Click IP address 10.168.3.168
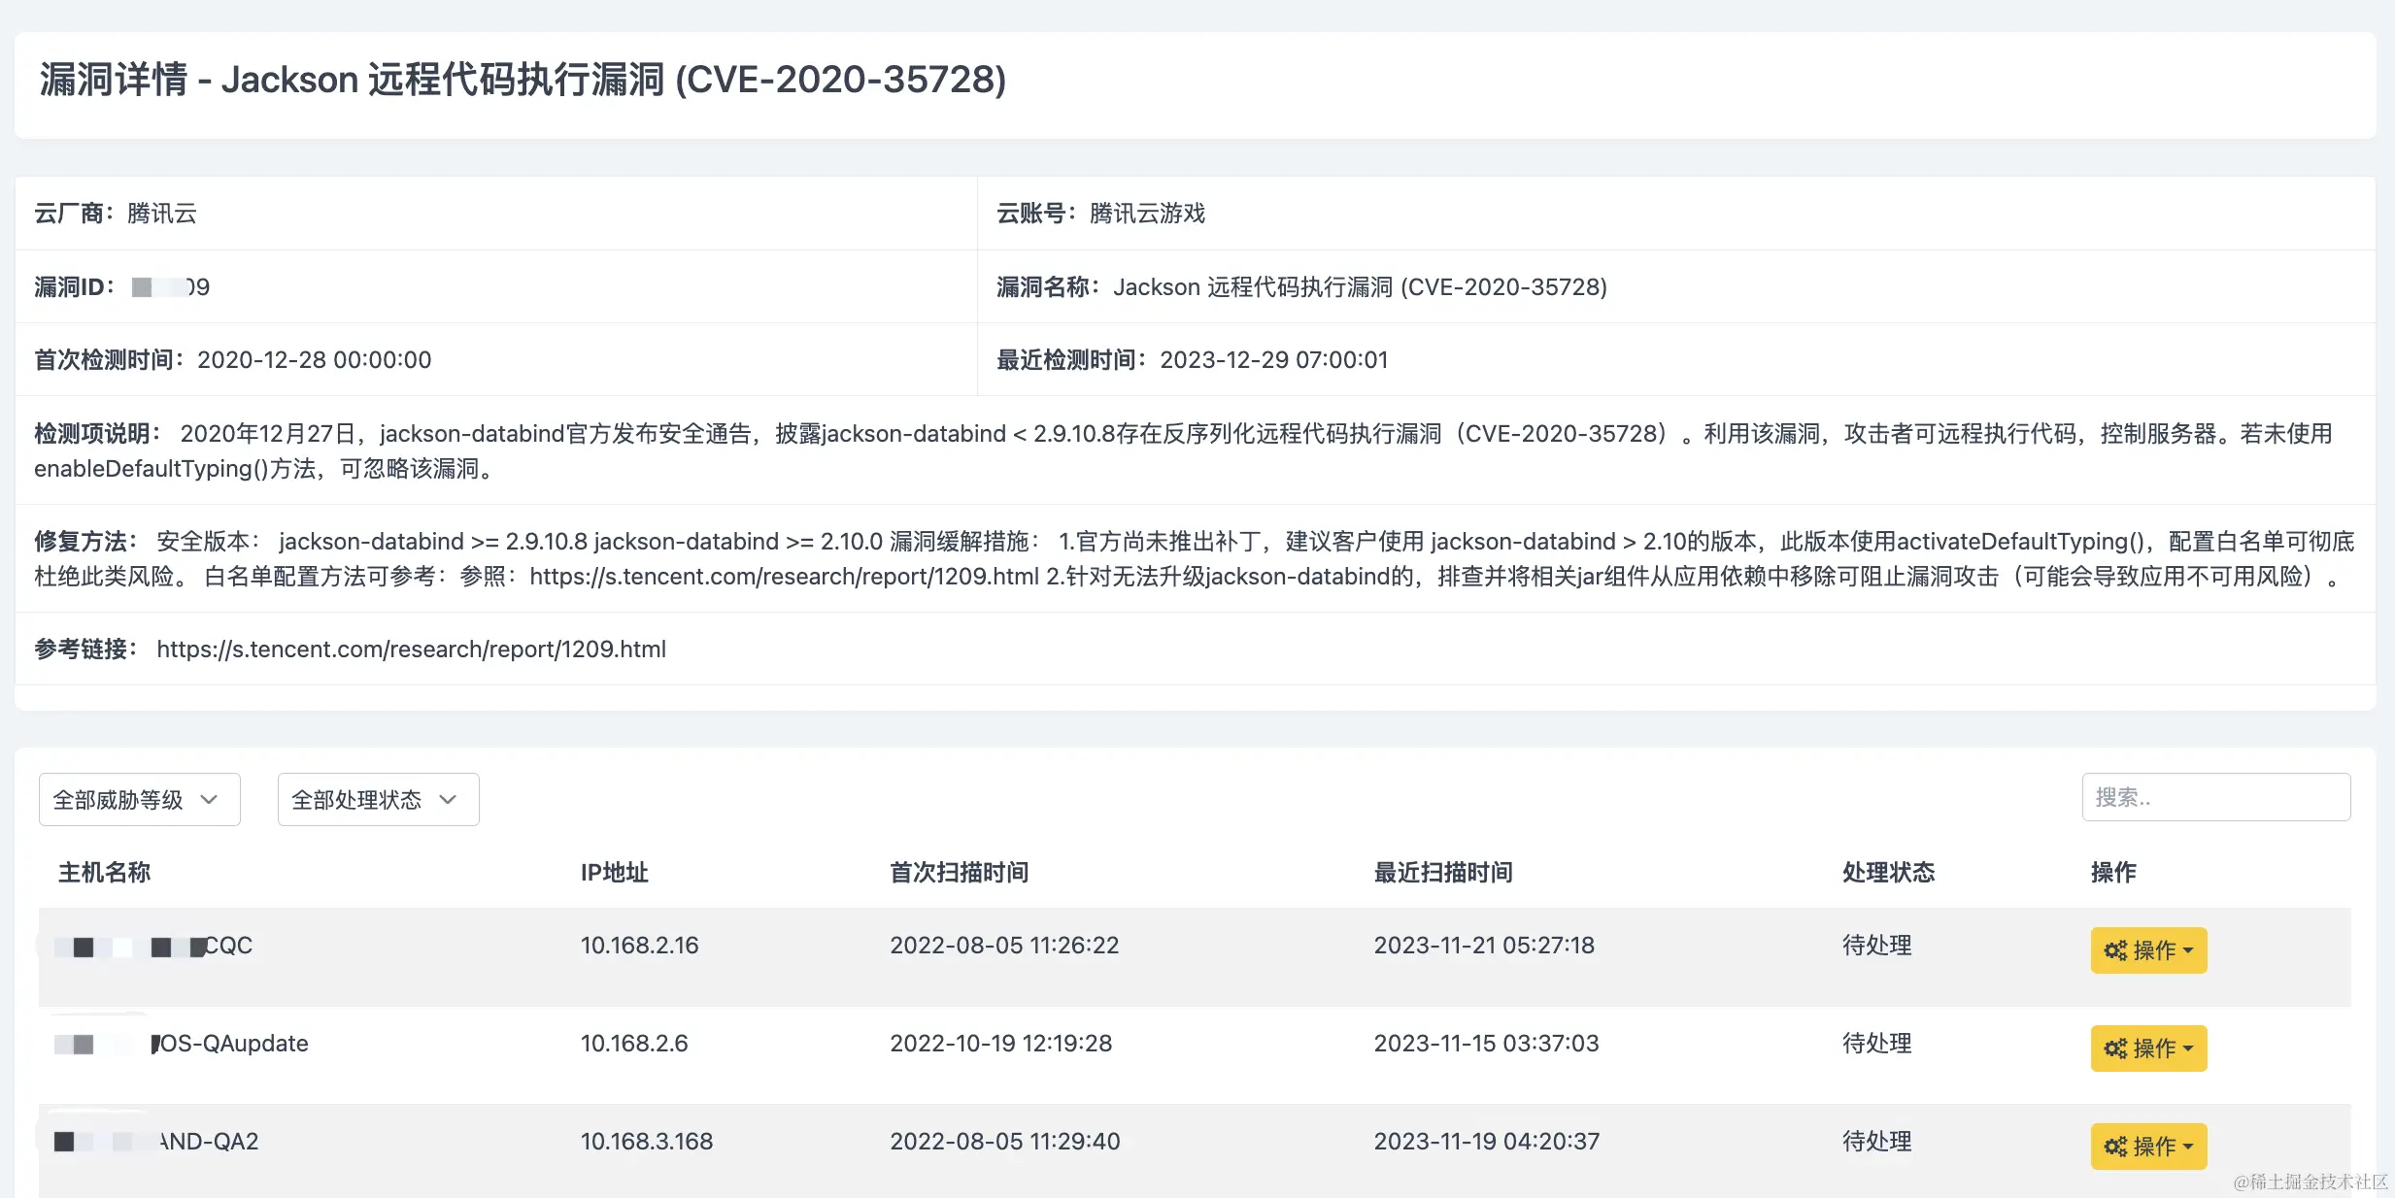2395x1198 pixels. coord(646,1141)
